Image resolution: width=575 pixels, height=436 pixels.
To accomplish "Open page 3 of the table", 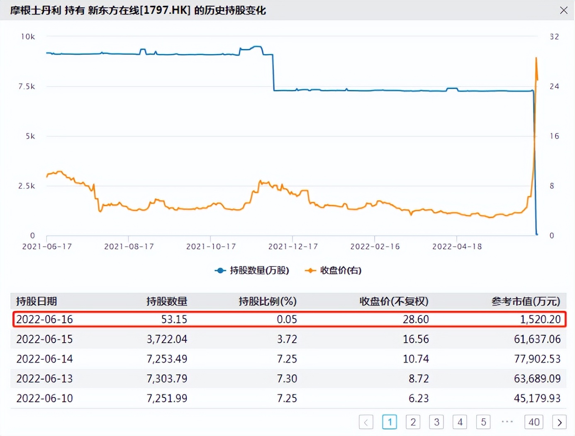I will point(436,422).
